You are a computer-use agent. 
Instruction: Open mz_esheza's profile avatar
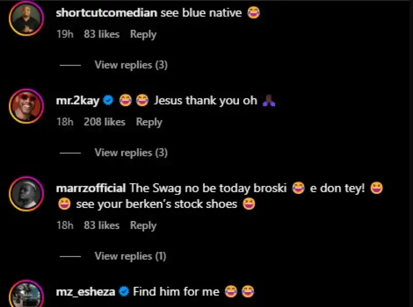pos(25,294)
